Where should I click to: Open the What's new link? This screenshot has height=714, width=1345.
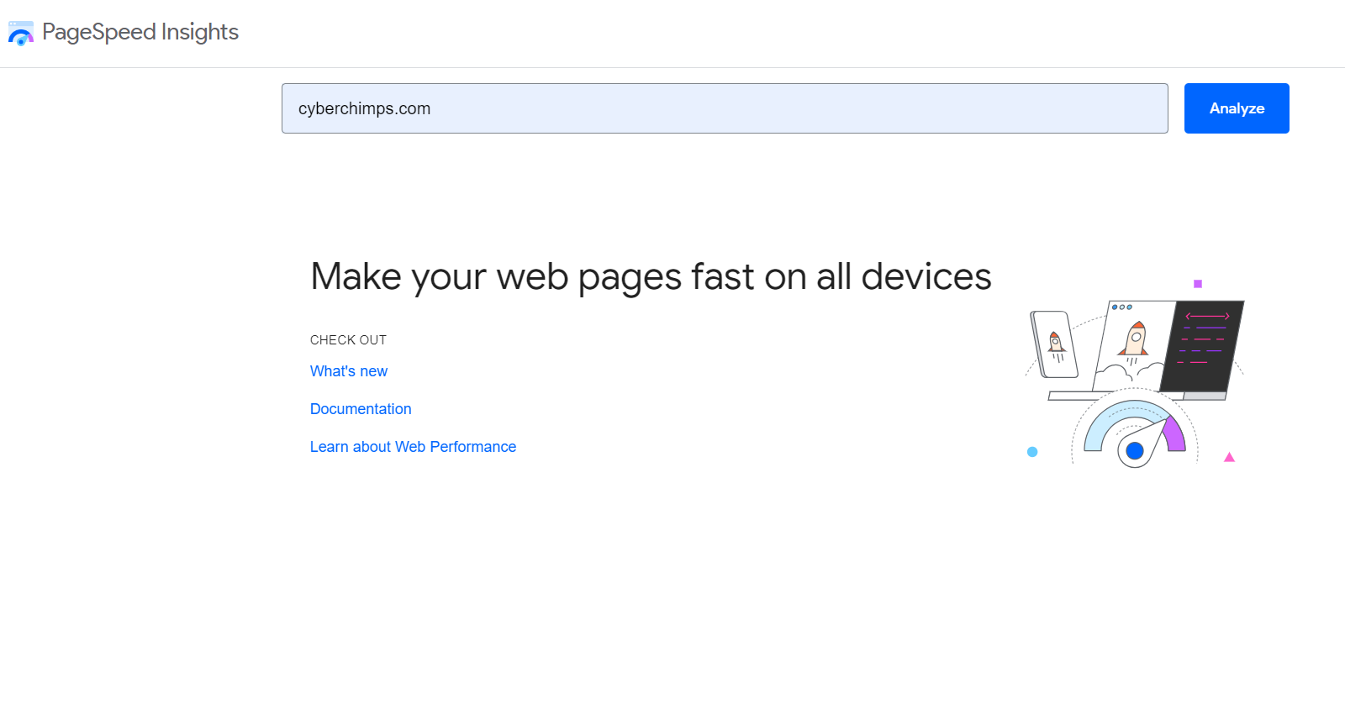(349, 371)
